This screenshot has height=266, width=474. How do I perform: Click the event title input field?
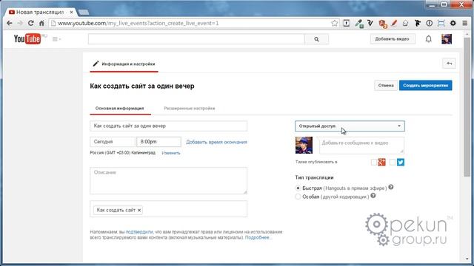tap(168, 126)
